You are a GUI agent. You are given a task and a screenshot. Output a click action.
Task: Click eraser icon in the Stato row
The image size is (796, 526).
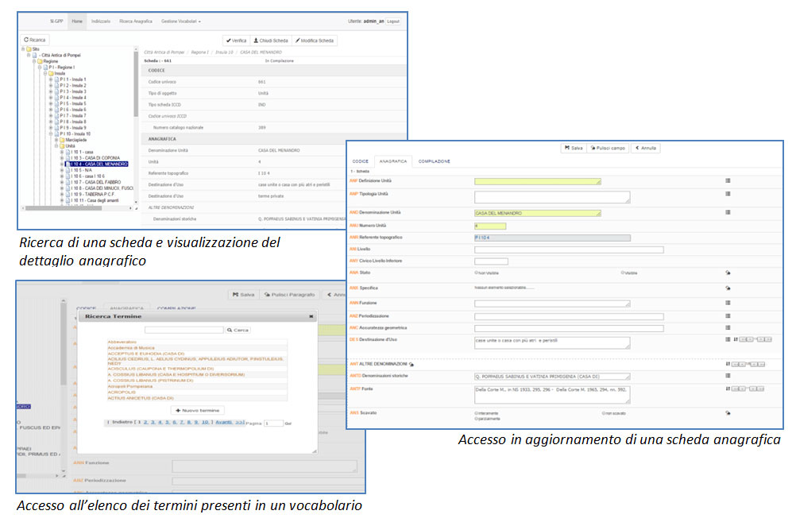pyautogui.click(x=728, y=272)
